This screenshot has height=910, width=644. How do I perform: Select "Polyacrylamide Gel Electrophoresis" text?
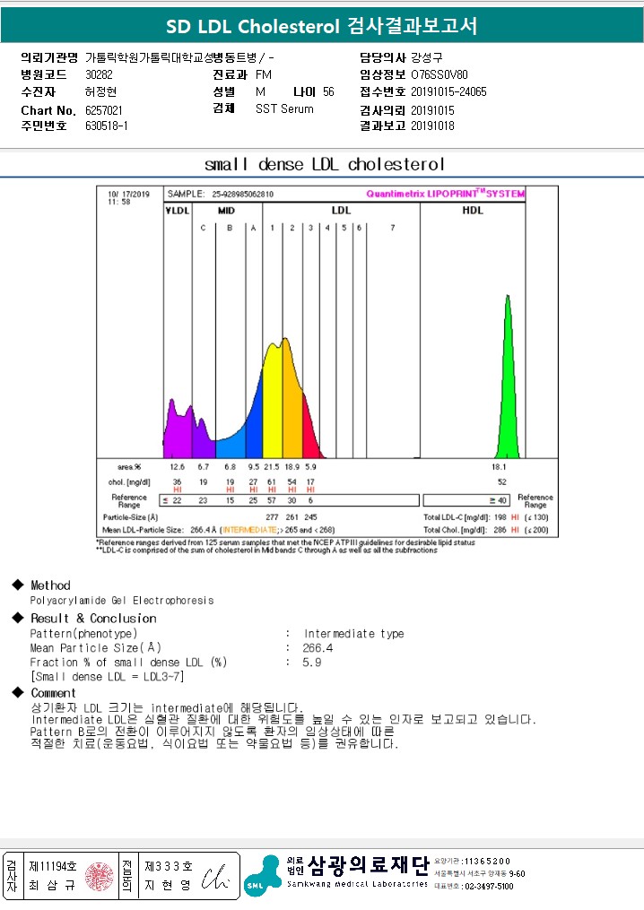122,601
